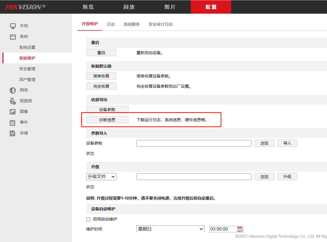Open the 安全审计日志 tab
The width and height of the screenshot is (327, 242).
pos(160,24)
